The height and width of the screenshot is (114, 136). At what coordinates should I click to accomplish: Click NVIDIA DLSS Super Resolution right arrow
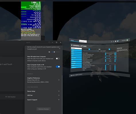(115, 55)
